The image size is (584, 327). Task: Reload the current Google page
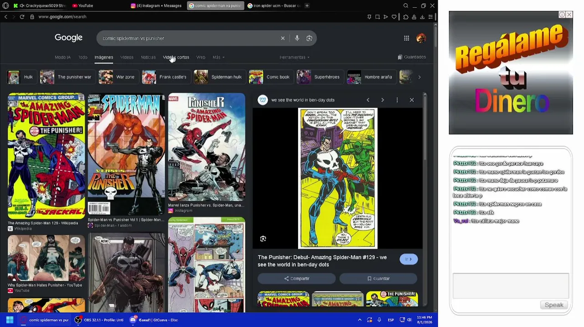click(x=22, y=17)
